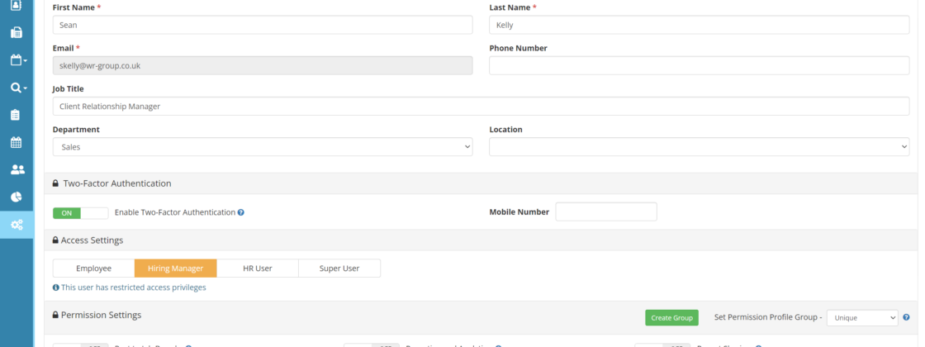
Task: Open the Department dropdown
Action: (262, 146)
